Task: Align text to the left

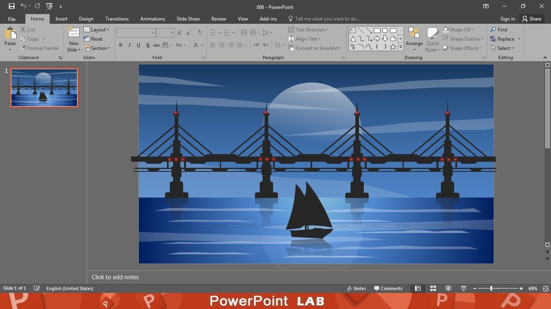Action: coord(213,45)
